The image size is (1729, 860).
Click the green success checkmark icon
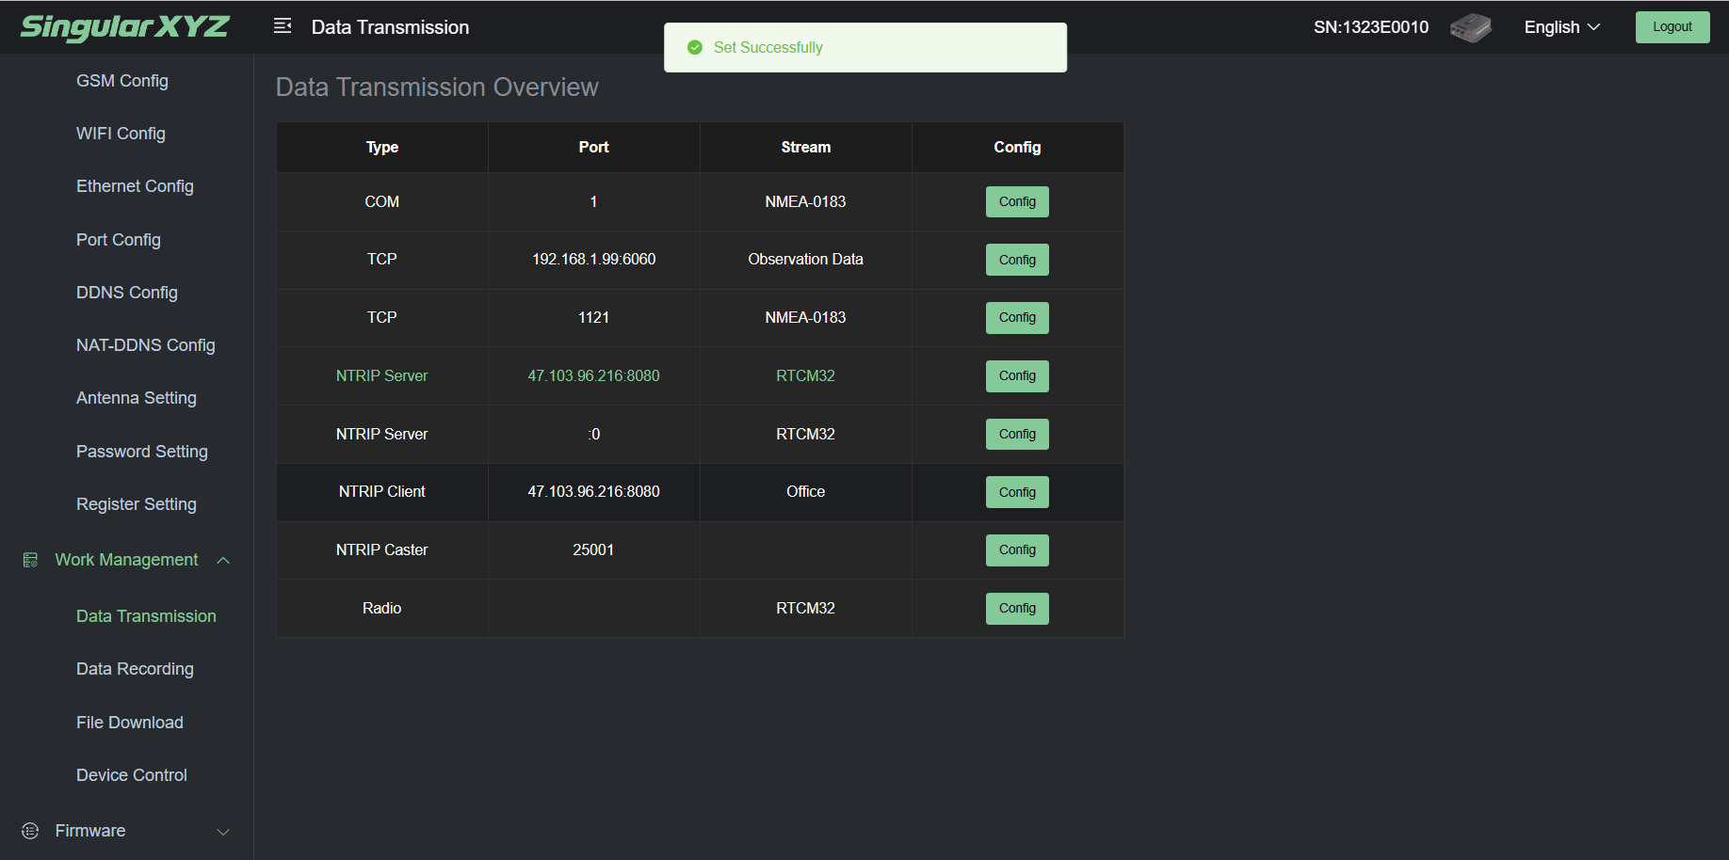pyautogui.click(x=695, y=48)
